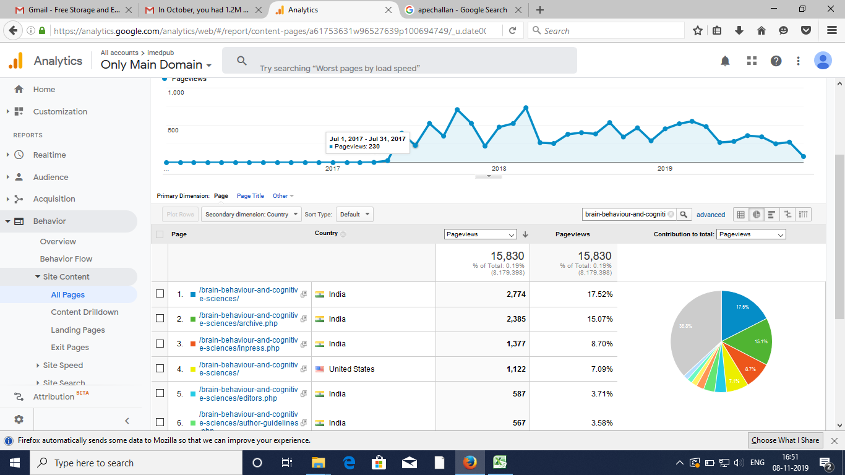
Task: Select the performance bar view icon
Action: 771,215
